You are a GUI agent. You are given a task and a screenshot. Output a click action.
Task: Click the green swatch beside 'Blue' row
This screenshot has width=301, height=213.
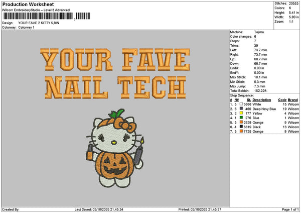click(x=241, y=118)
